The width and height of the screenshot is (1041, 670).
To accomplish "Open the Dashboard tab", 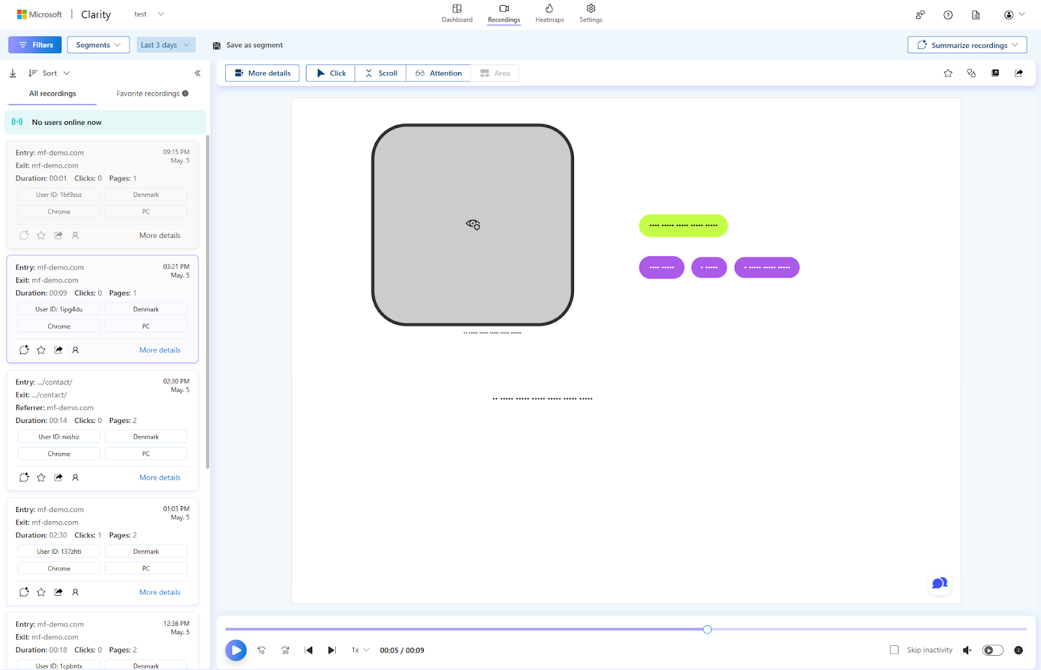I will pyautogui.click(x=457, y=14).
